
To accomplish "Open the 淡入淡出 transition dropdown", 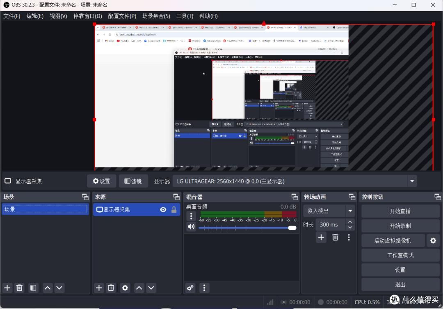I will 329,211.
